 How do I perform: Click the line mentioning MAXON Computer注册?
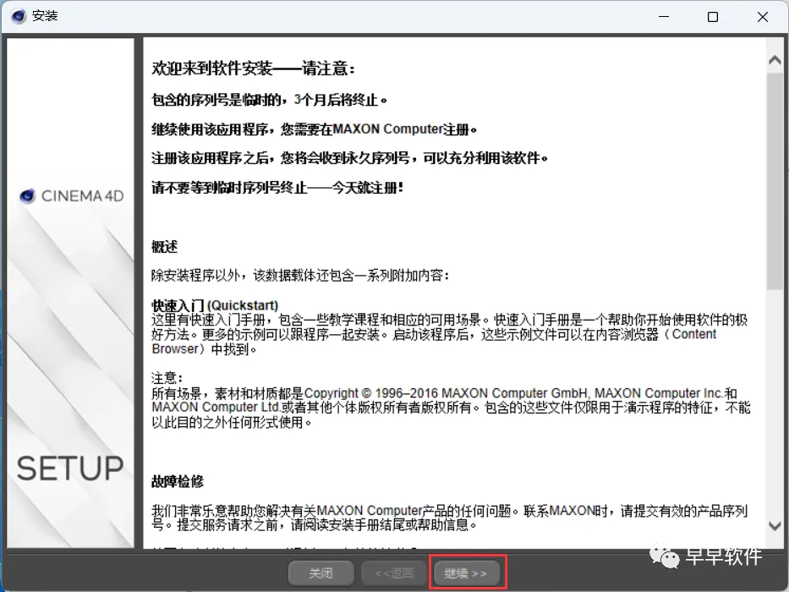point(314,129)
